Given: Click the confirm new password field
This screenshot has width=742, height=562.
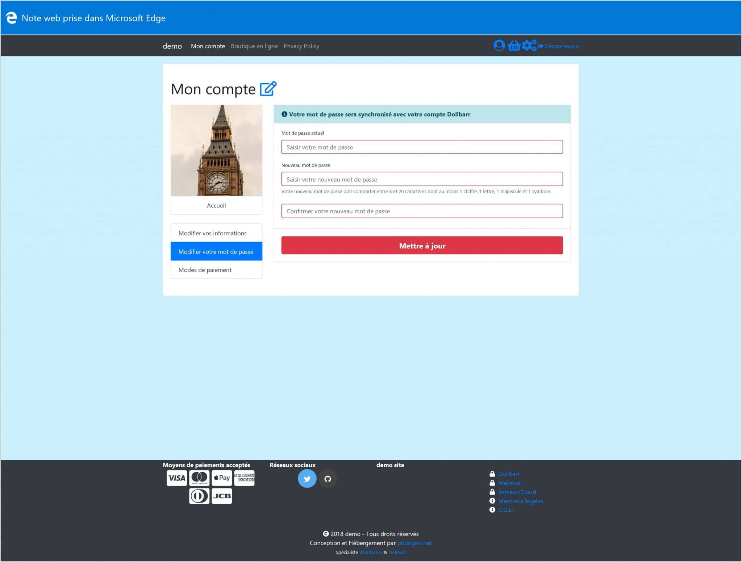Looking at the screenshot, I should coord(422,211).
